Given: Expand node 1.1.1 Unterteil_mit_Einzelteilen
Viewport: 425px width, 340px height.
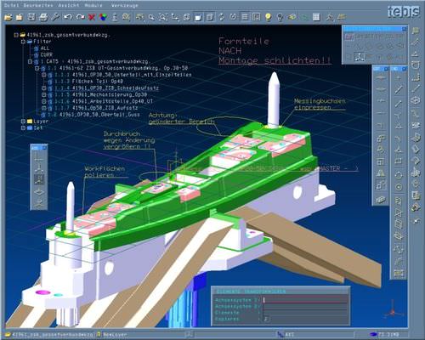Looking at the screenshot, I should (43, 75).
